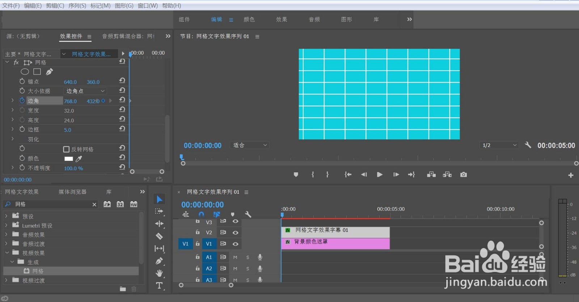Open 媒体浏览器 tab
The height and width of the screenshot is (302, 579).
[72, 192]
